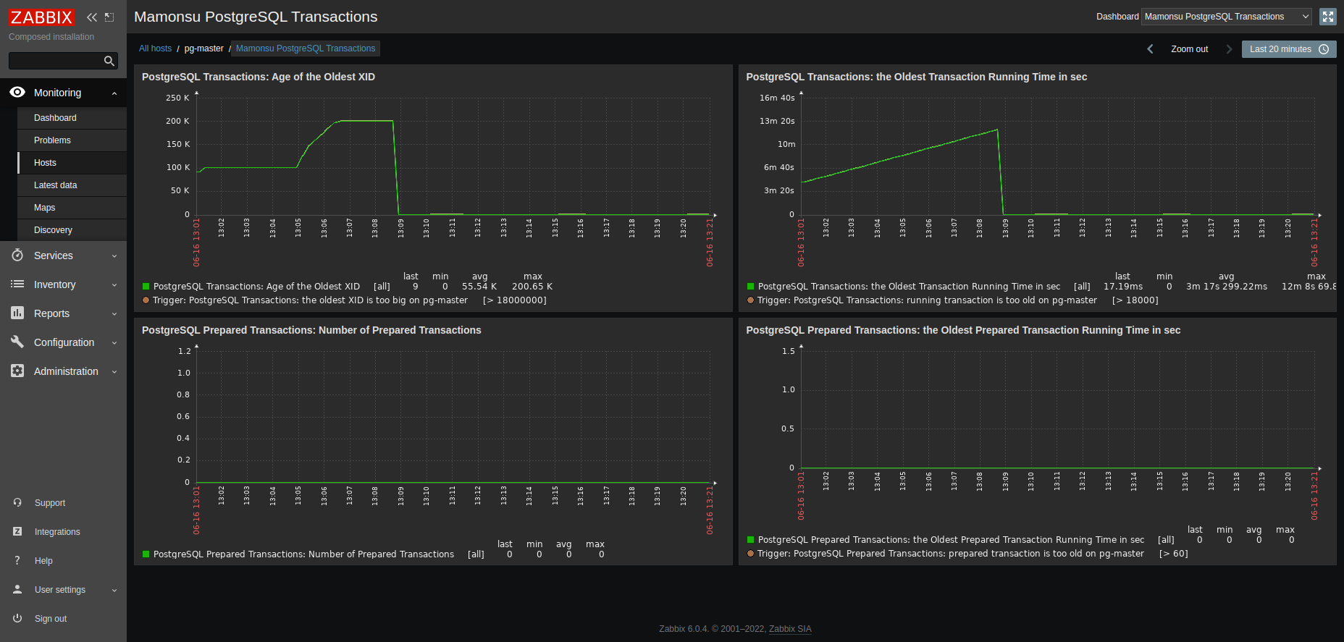Click the Sign out label
The height and width of the screenshot is (642, 1344).
(51, 619)
